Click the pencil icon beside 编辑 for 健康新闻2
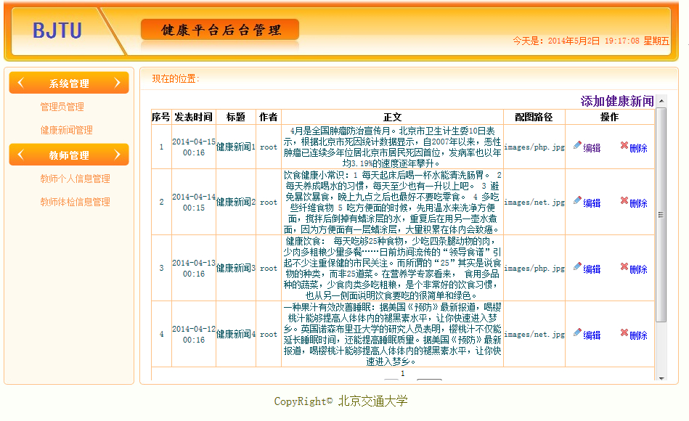Viewport: 689px width, 421px height. [x=579, y=202]
